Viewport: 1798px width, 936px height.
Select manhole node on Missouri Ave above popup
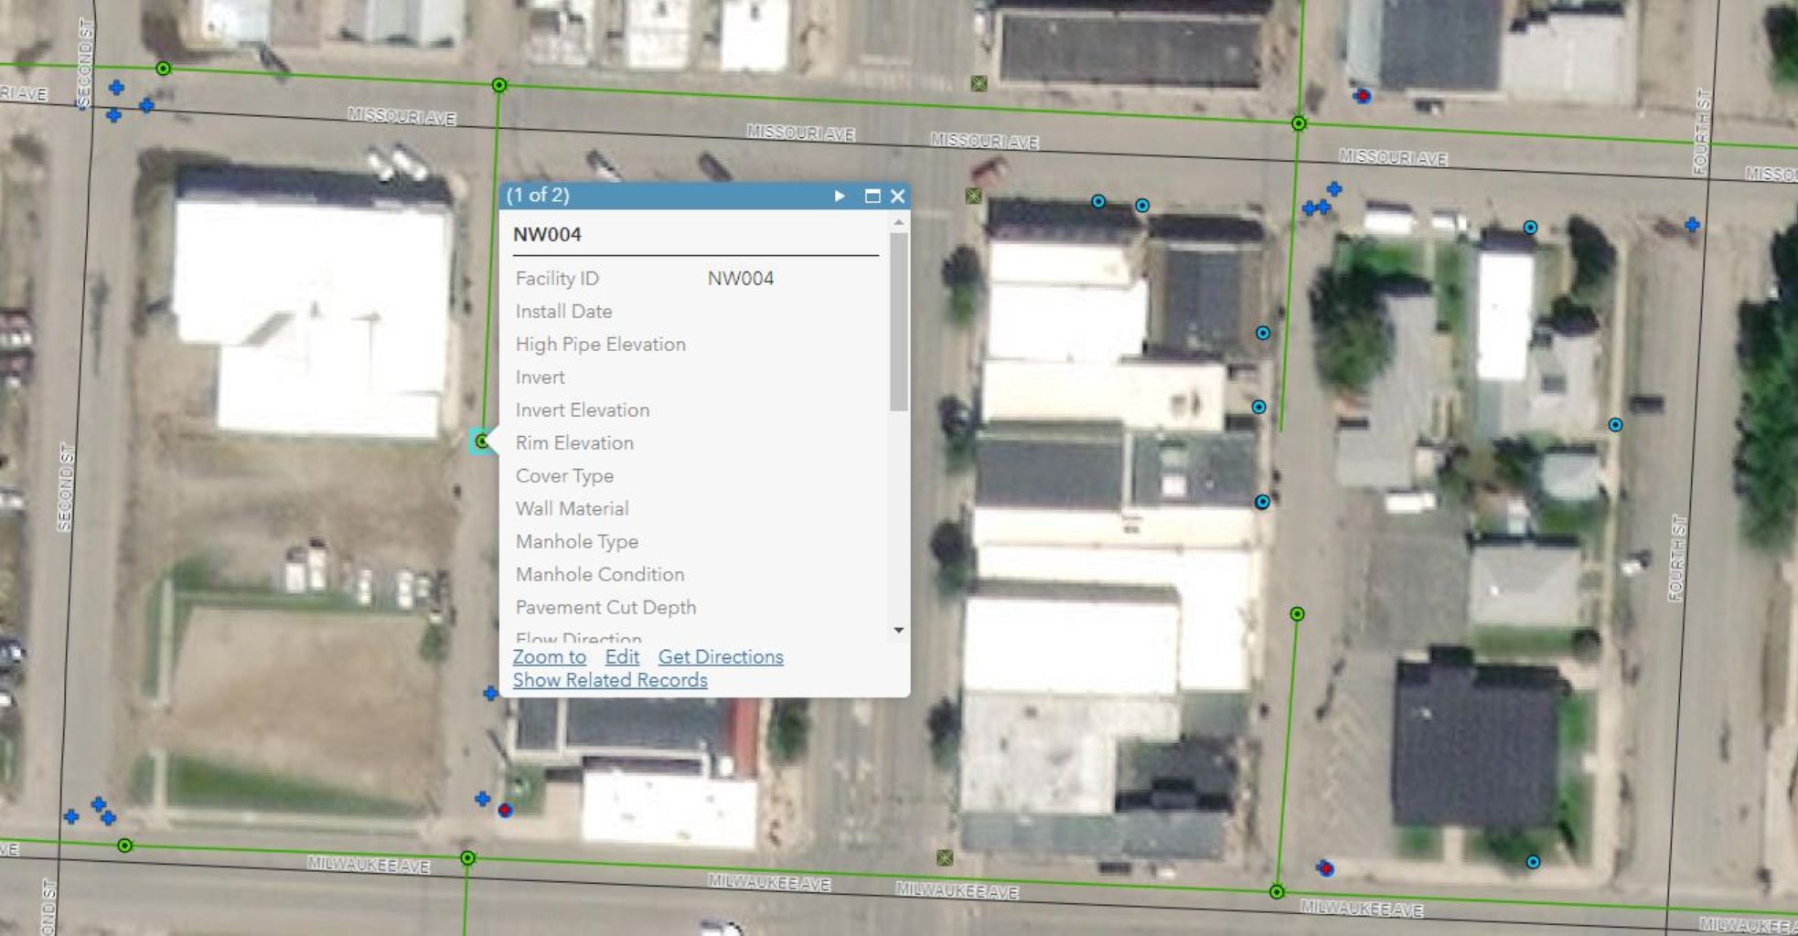pyautogui.click(x=498, y=85)
